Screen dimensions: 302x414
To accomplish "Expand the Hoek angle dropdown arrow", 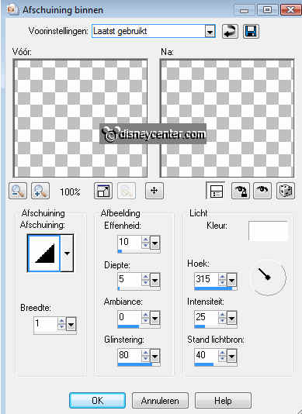I will point(232,281).
